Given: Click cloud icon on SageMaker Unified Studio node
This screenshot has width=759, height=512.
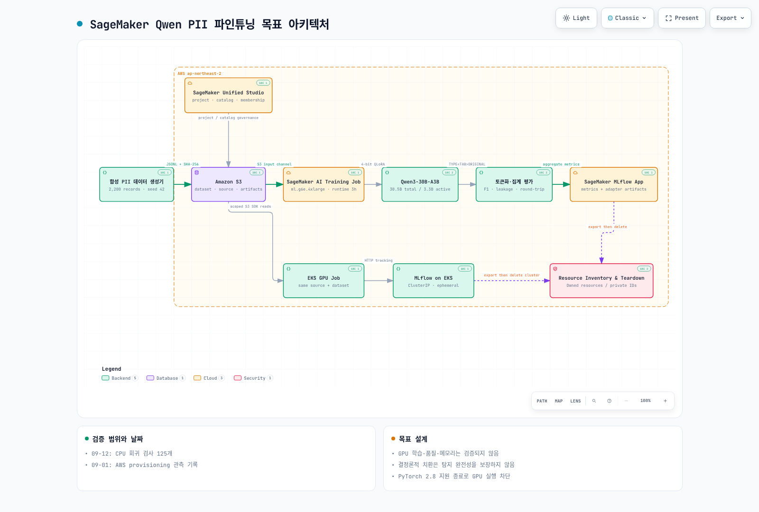Looking at the screenshot, I should click(190, 83).
